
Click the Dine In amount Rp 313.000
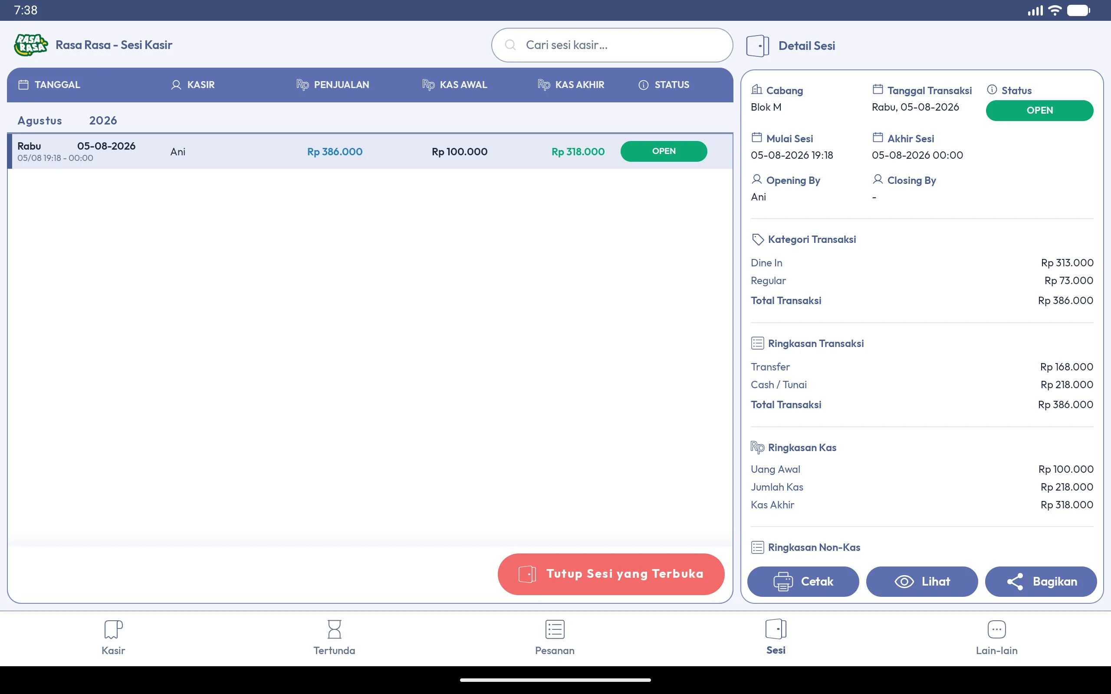tap(1067, 263)
